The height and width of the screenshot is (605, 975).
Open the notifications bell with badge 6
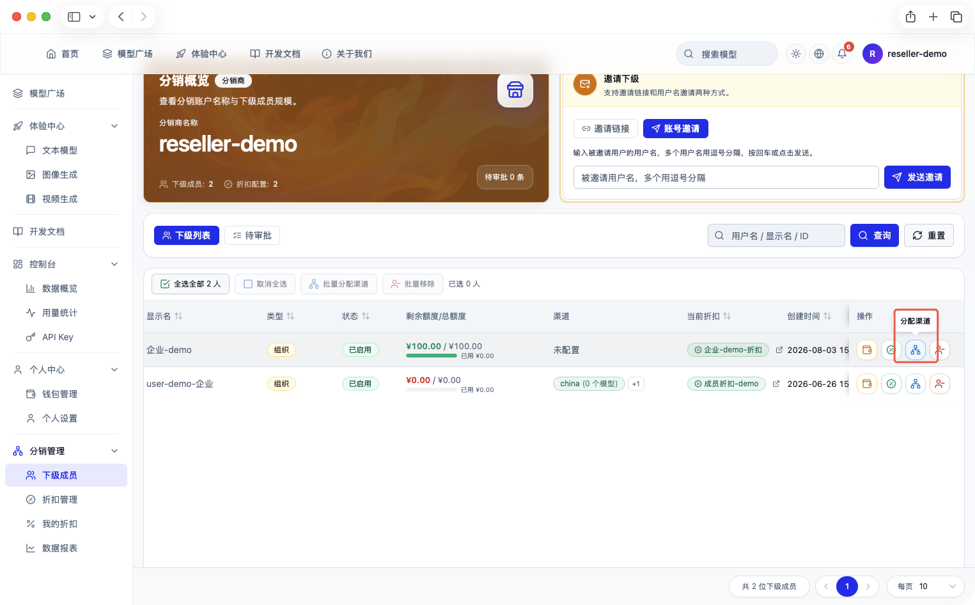(842, 54)
